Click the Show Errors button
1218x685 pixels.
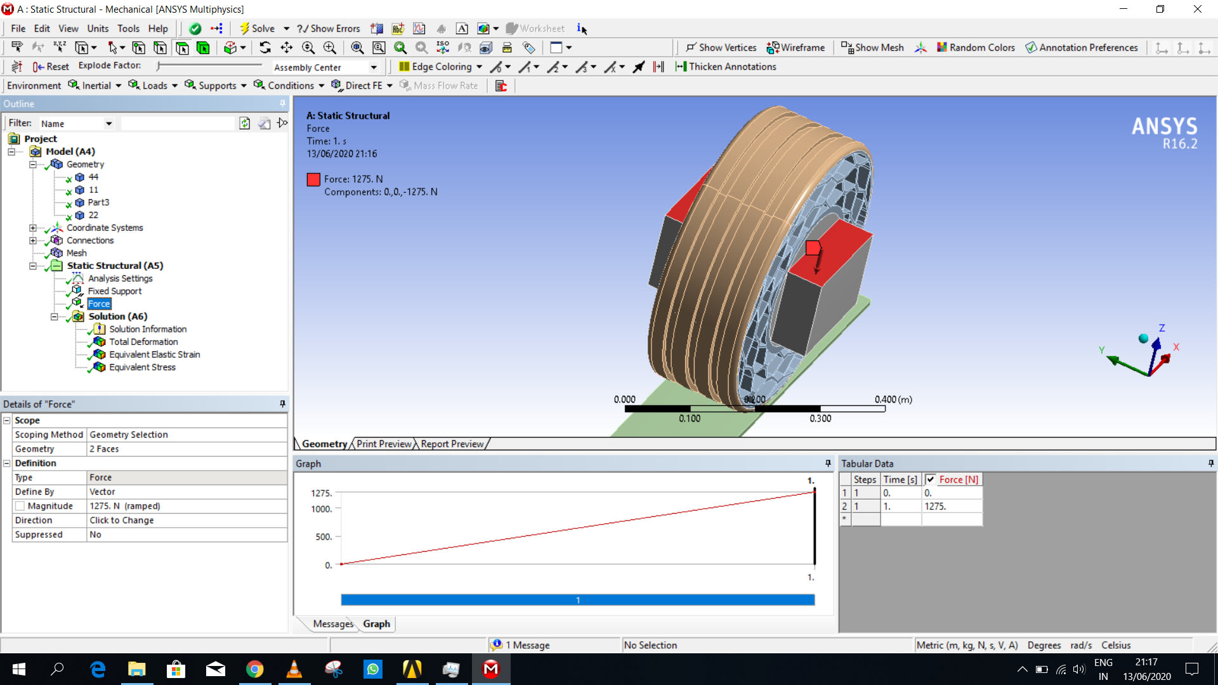329,29
